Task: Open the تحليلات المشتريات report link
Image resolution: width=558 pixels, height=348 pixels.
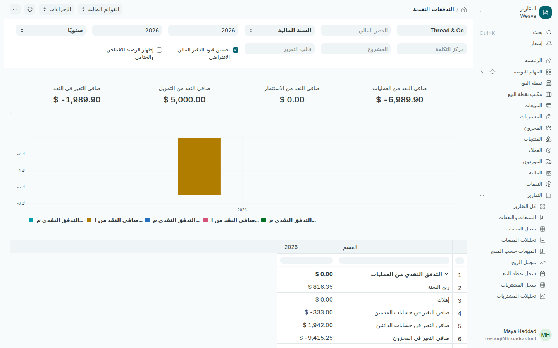Action: click(x=517, y=296)
